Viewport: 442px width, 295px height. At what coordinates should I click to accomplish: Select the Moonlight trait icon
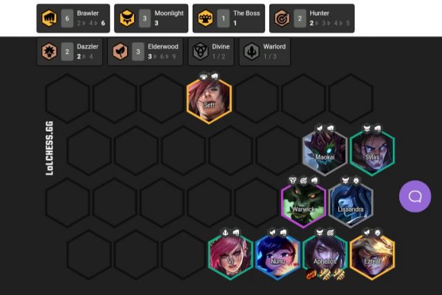pyautogui.click(x=127, y=19)
